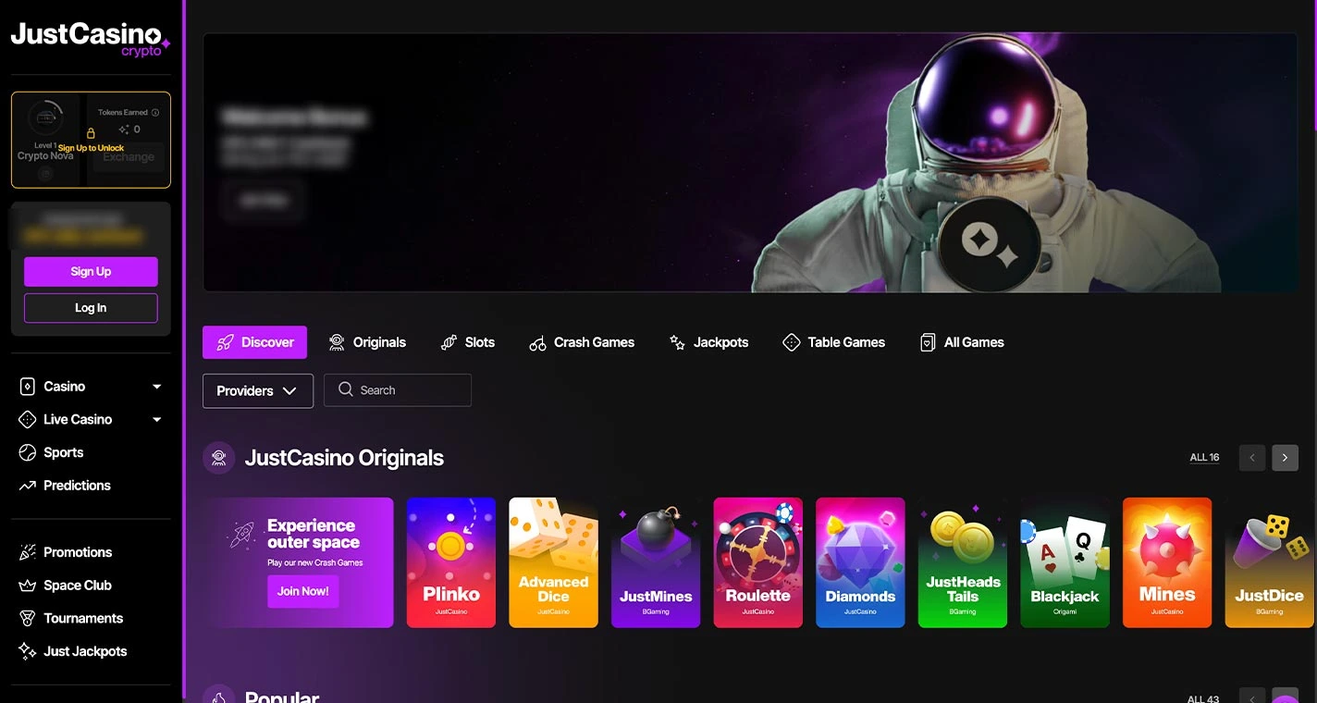Open the Table Games tab

(x=833, y=342)
